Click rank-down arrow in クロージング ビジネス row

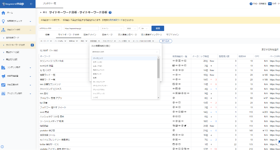(x=211, y=89)
